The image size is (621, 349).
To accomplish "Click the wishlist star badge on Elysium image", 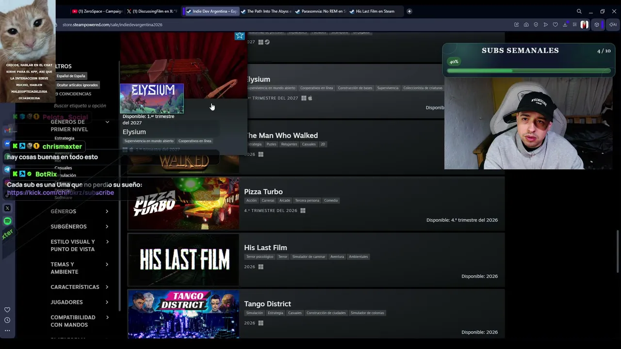I will pyautogui.click(x=239, y=36).
